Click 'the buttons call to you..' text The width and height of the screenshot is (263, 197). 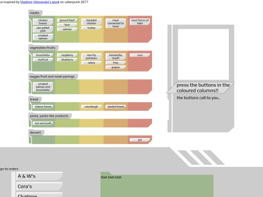198,98
